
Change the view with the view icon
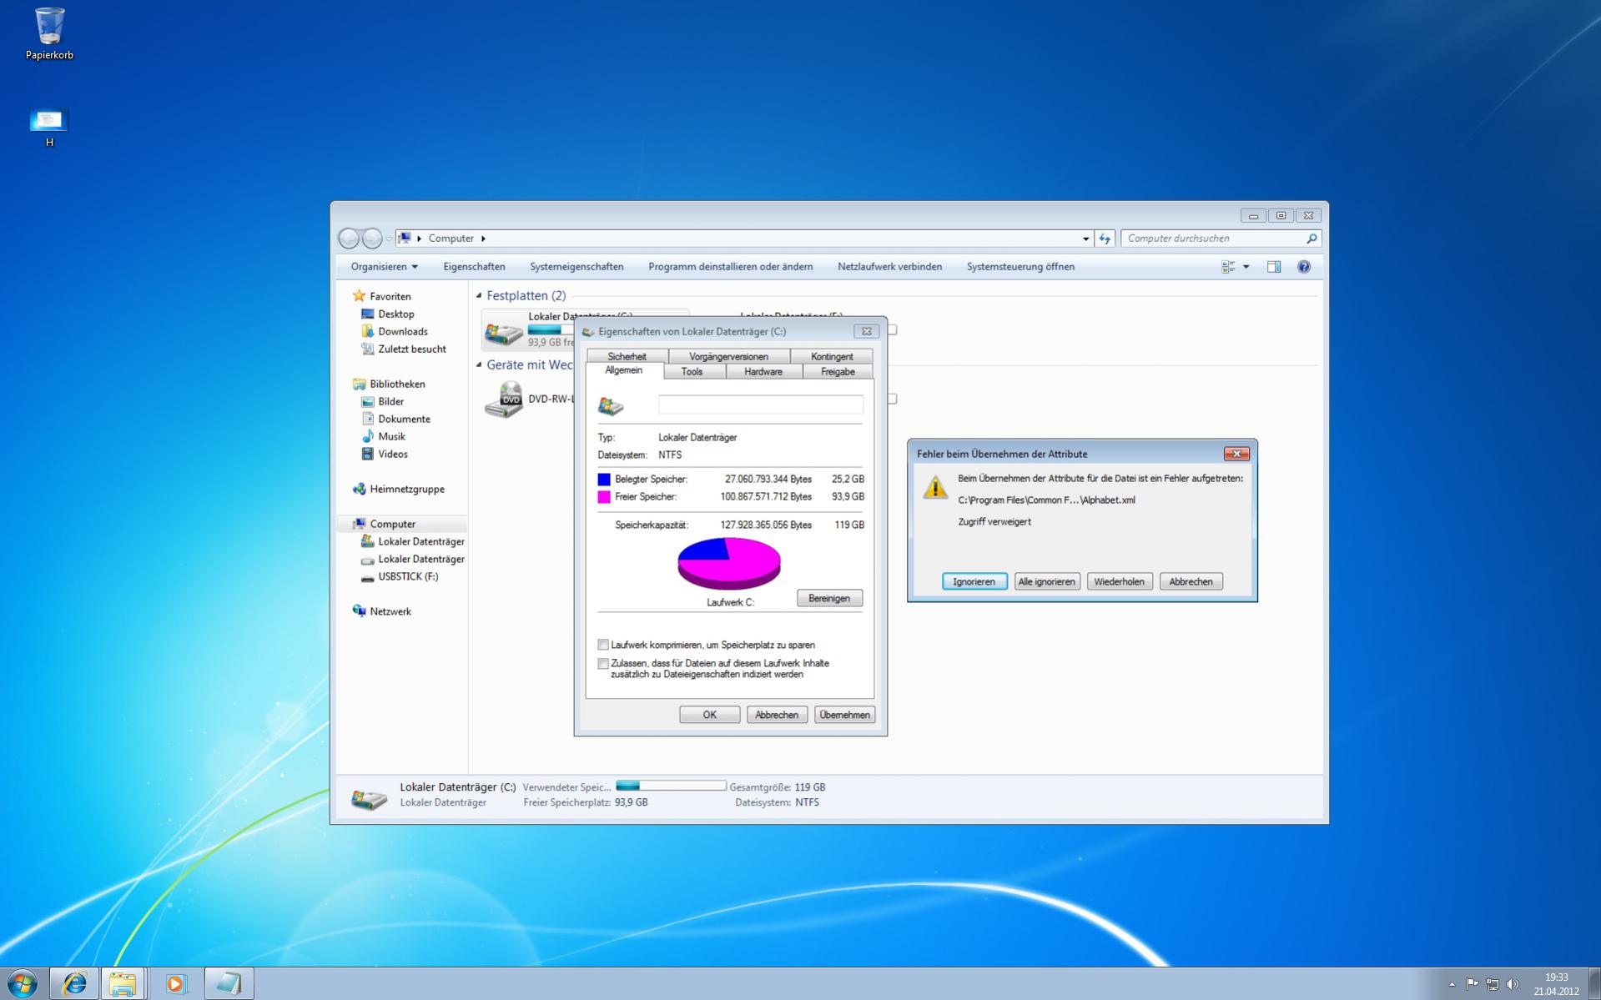coord(1228,267)
